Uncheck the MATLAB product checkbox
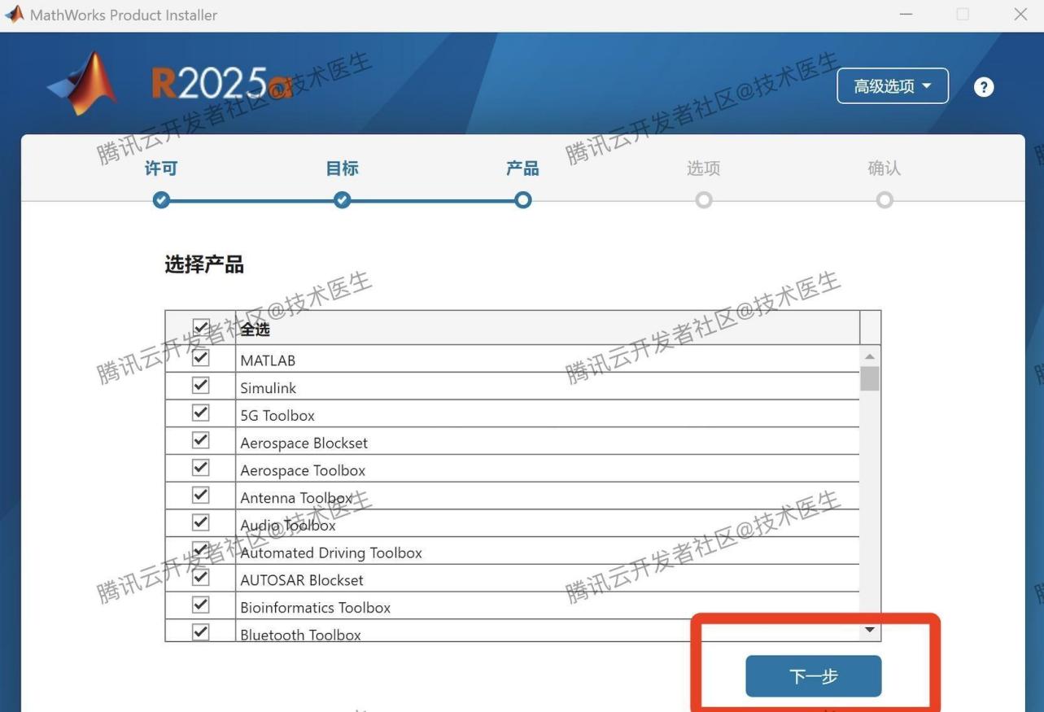Viewport: 1044px width, 712px height. [x=200, y=357]
